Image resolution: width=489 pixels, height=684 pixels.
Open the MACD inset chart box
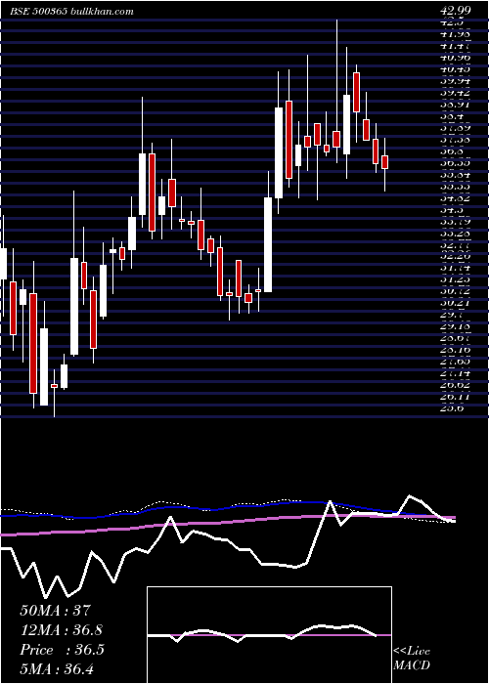tap(269, 635)
